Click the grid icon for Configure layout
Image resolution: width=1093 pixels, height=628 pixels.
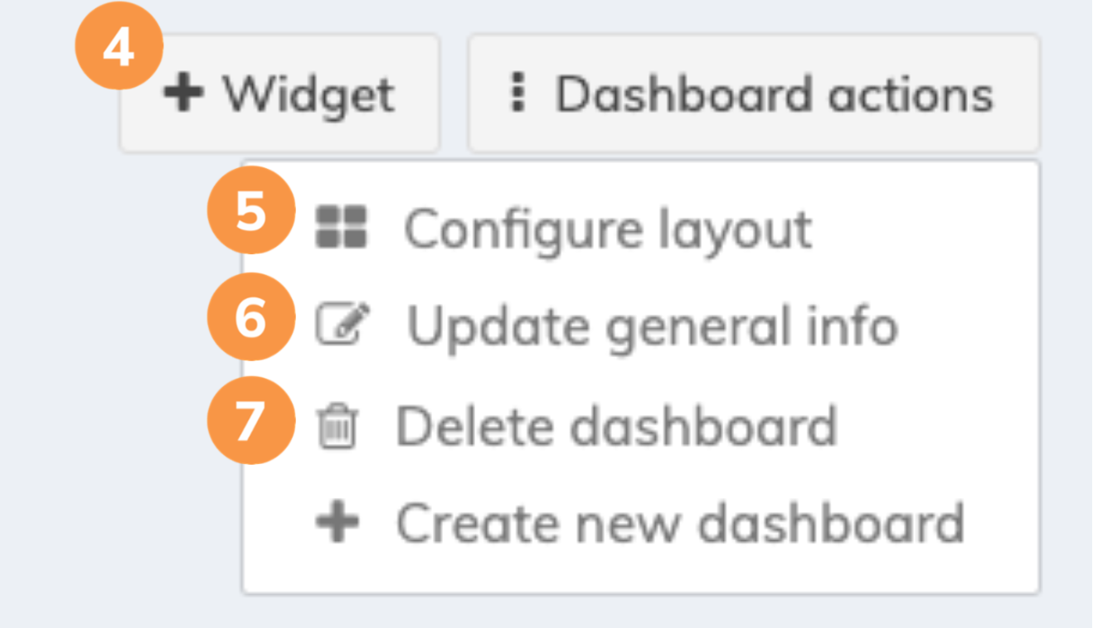click(342, 227)
